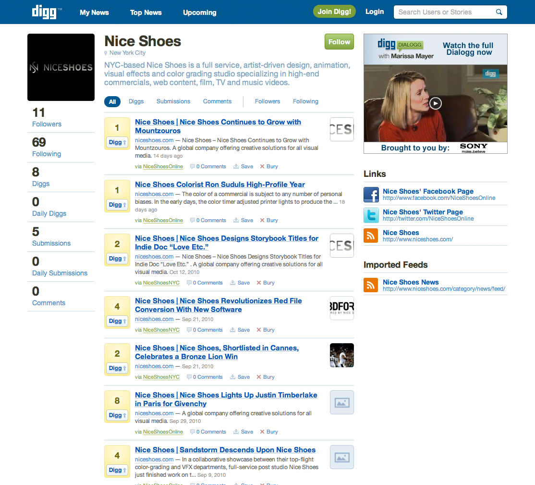This screenshot has height=485, width=535.
Task: Save the Storybook Titles story
Action: (240, 283)
